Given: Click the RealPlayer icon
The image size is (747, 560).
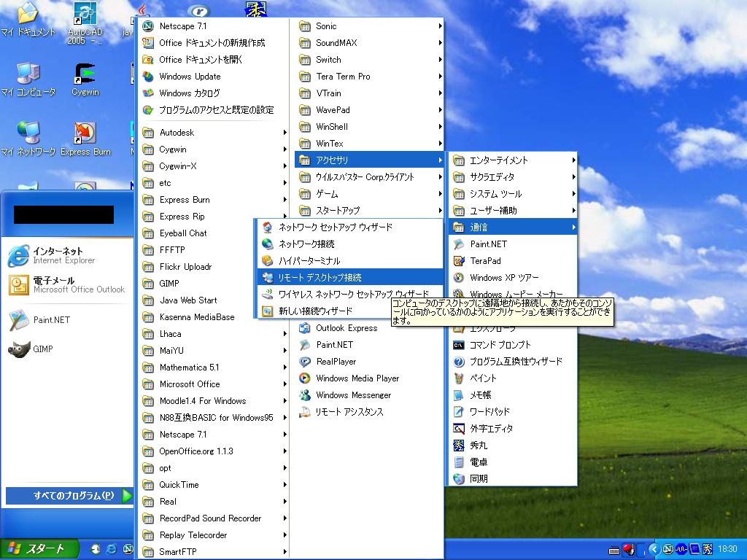Looking at the screenshot, I should click(x=304, y=362).
